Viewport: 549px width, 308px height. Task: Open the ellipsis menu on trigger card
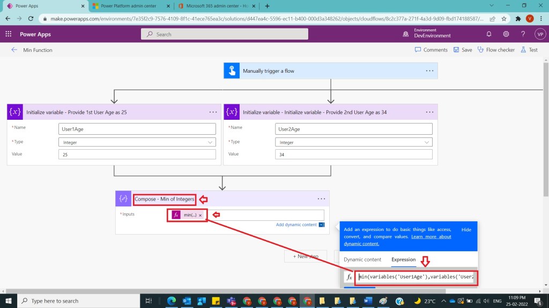tap(429, 71)
